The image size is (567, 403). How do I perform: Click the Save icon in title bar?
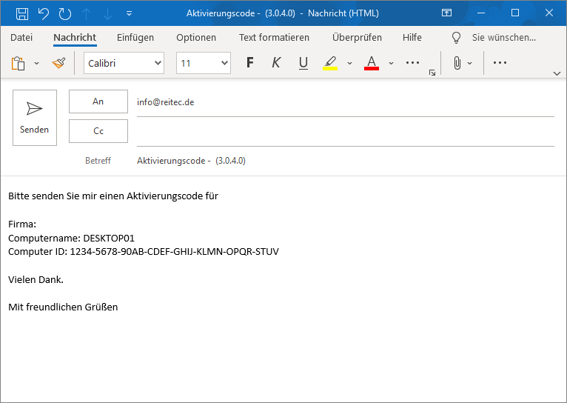[22, 13]
